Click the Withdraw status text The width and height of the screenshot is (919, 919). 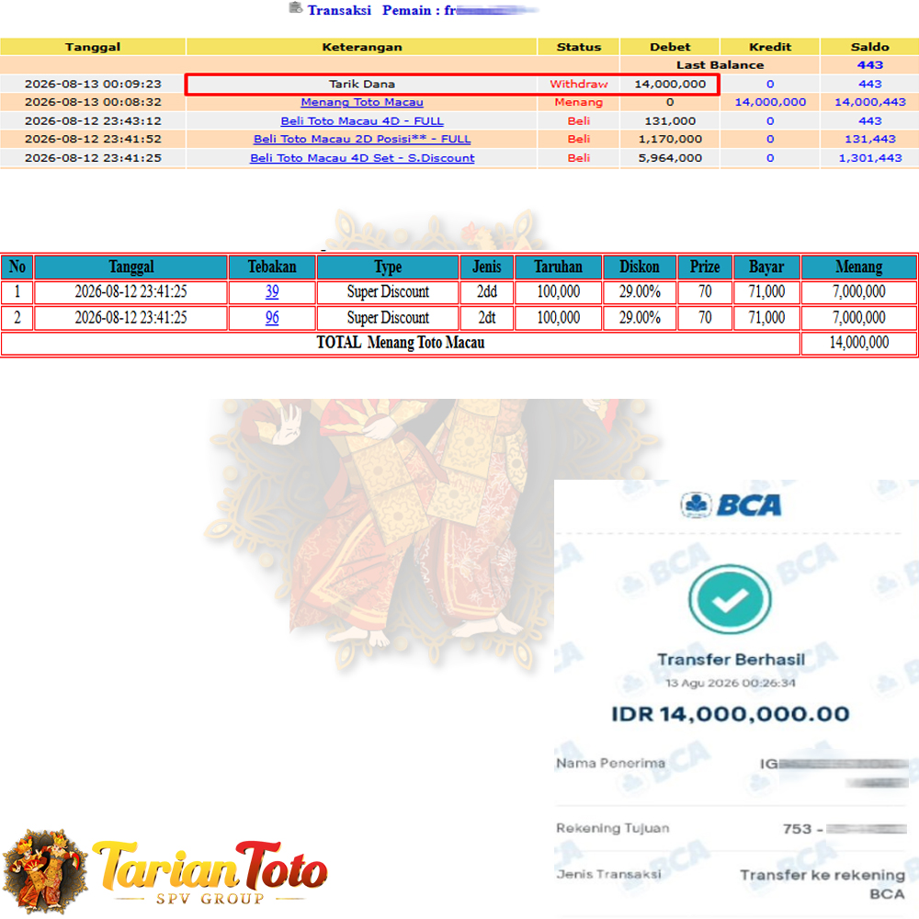[578, 84]
